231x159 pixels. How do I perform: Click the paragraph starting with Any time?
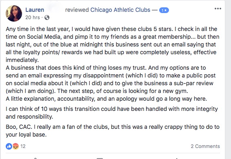113,44
